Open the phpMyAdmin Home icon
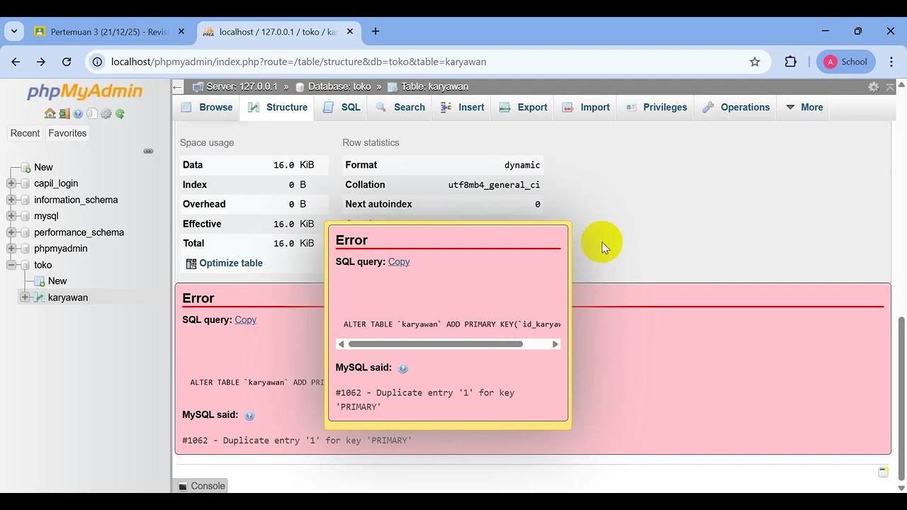The height and width of the screenshot is (510, 907). pyautogui.click(x=50, y=113)
